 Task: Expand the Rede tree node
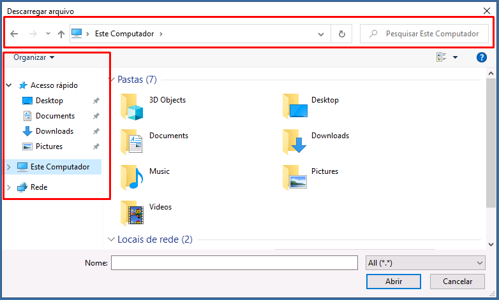[x=9, y=187]
